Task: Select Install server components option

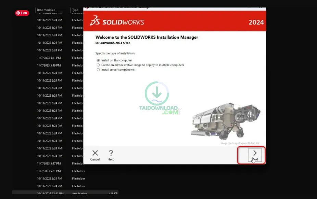Action: (98, 70)
